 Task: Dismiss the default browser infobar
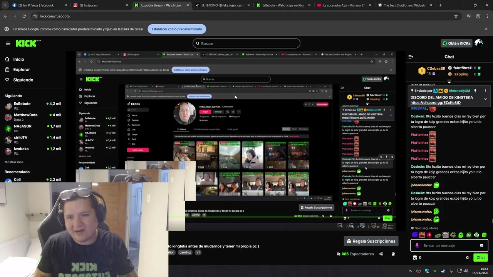coord(486,29)
